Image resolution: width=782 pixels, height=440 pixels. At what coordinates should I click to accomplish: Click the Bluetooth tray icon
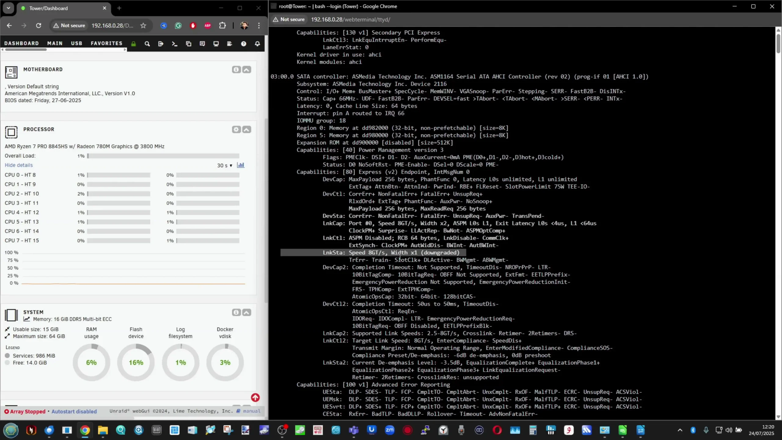click(x=693, y=430)
